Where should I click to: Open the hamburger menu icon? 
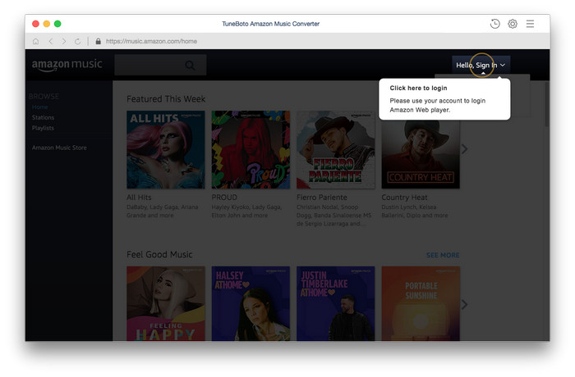[x=530, y=24]
